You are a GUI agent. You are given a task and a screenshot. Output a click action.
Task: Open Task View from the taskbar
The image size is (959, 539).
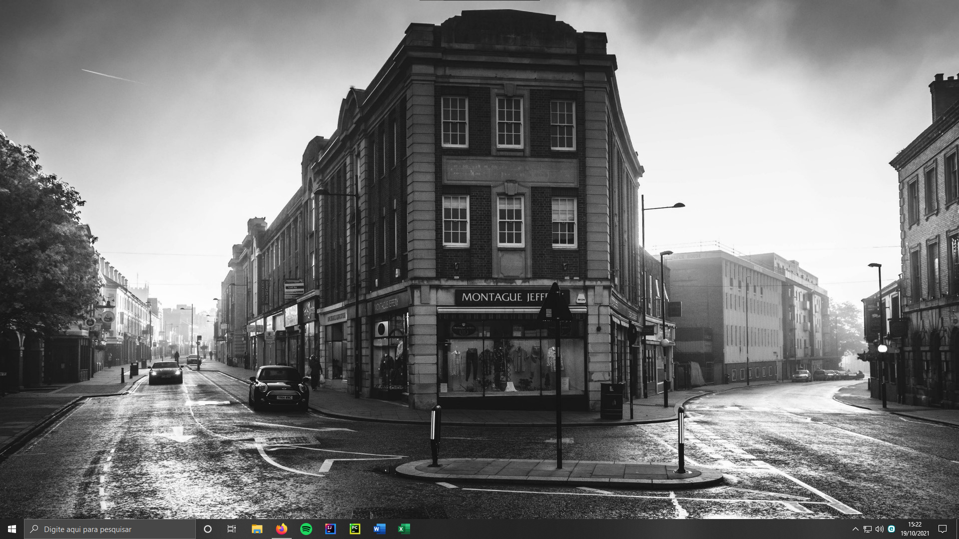232,529
